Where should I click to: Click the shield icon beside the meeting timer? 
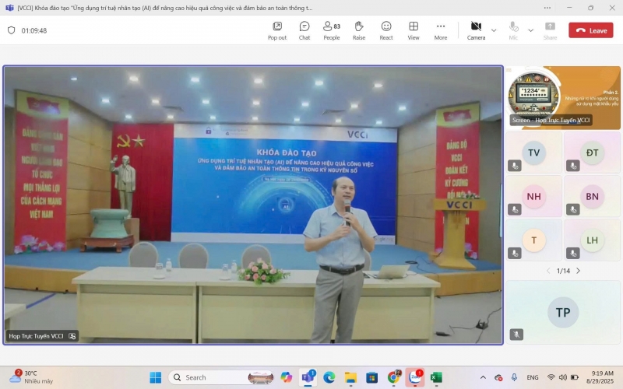pos(11,30)
